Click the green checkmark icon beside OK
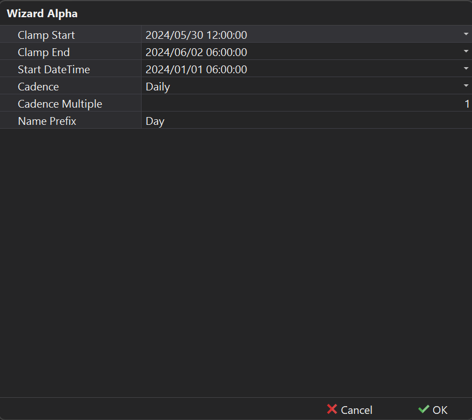Screen dimensions: 472x420 pyautogui.click(x=424, y=409)
